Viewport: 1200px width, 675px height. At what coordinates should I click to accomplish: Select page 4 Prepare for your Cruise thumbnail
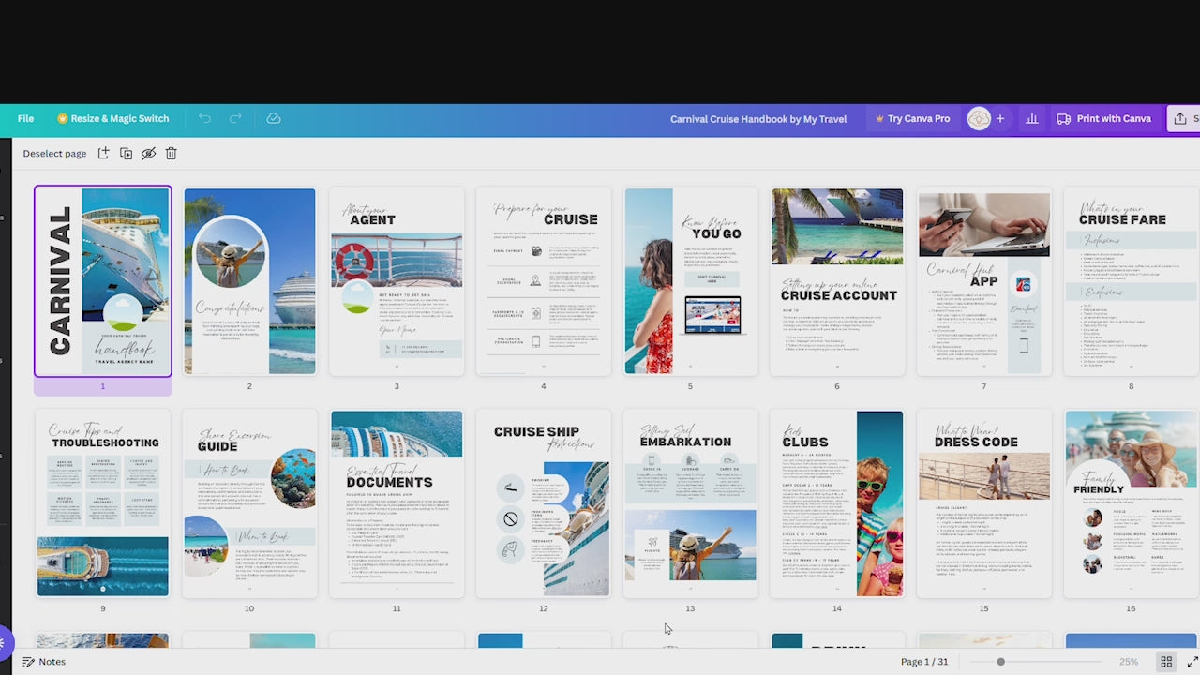tap(544, 281)
